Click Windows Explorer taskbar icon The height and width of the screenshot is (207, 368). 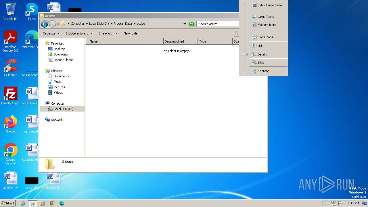pos(32,203)
